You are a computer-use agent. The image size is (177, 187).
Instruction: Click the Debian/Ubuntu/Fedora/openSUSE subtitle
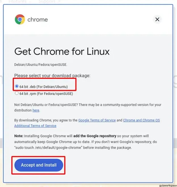(41, 65)
